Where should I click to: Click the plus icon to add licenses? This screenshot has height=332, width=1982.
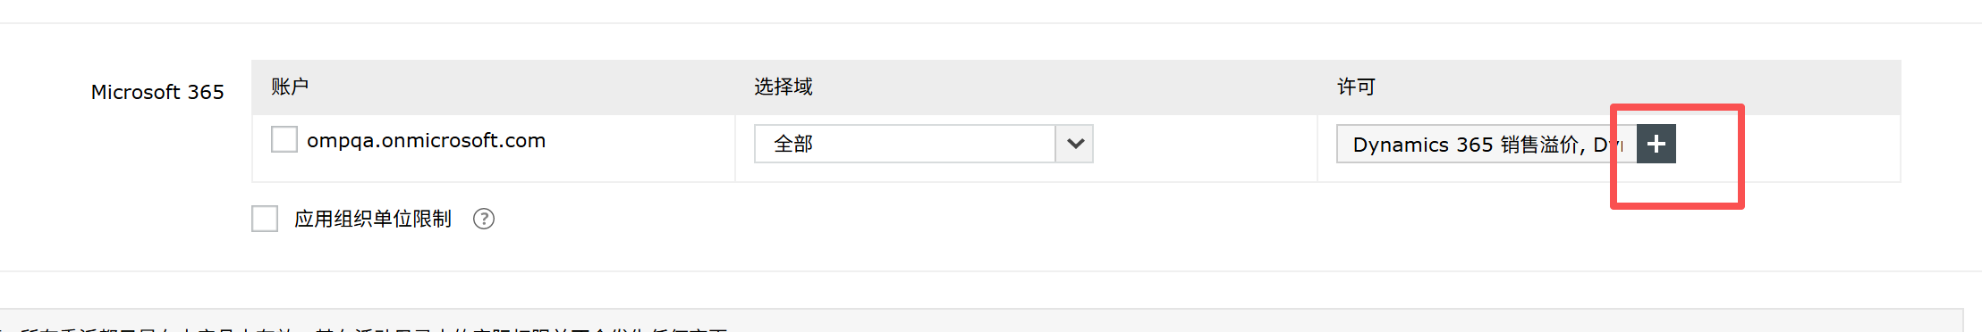(x=1656, y=144)
